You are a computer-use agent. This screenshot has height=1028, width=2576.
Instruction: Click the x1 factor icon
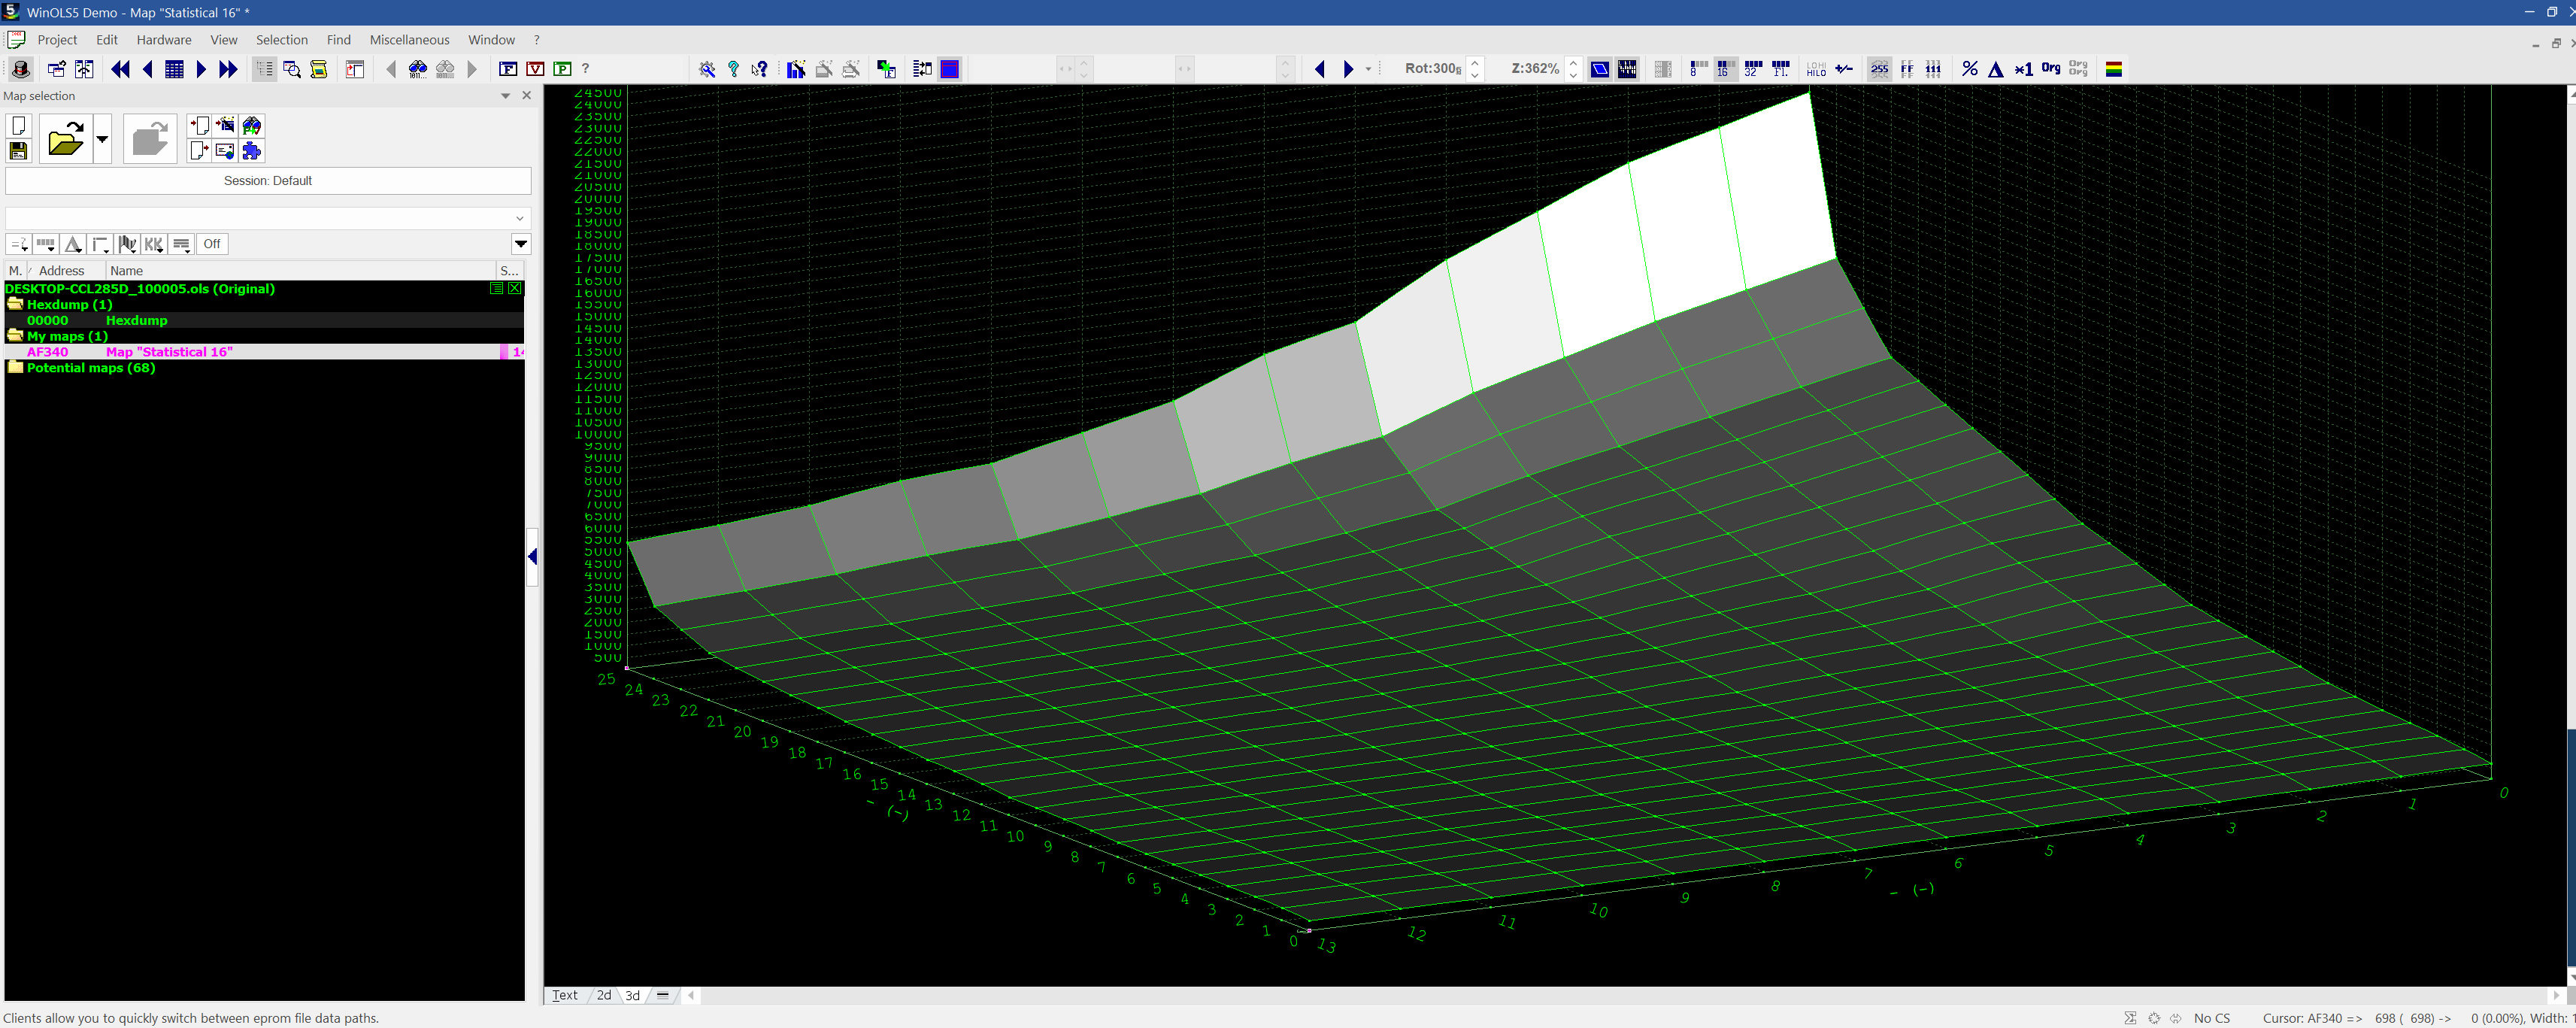coord(2023,69)
